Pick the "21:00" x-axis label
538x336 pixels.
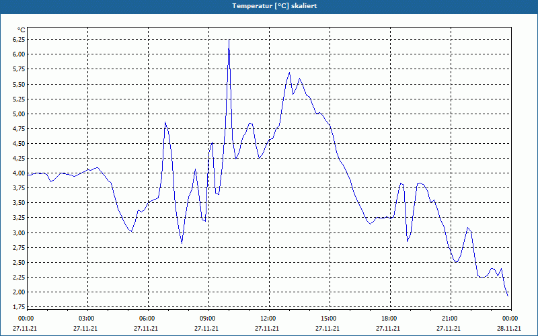450,319
